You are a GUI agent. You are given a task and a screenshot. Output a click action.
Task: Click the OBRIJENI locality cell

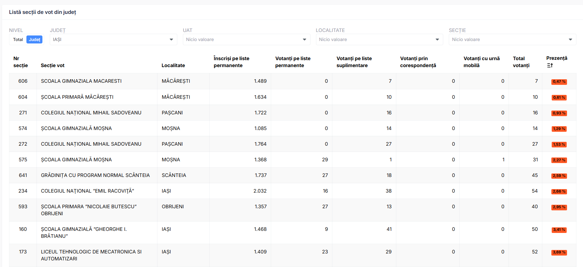pyautogui.click(x=173, y=207)
